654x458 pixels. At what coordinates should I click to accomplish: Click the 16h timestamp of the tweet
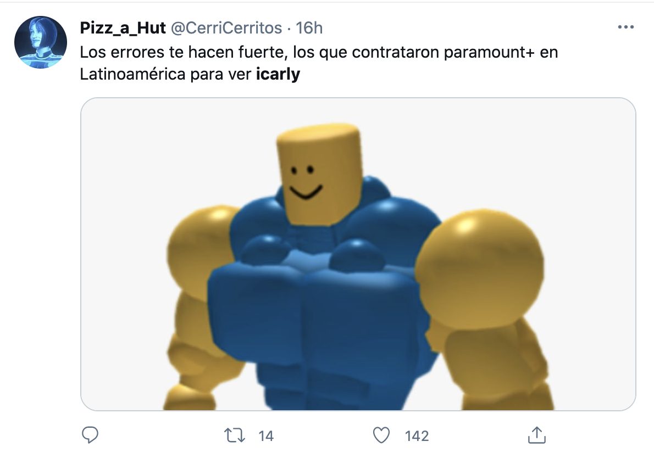[x=309, y=28]
